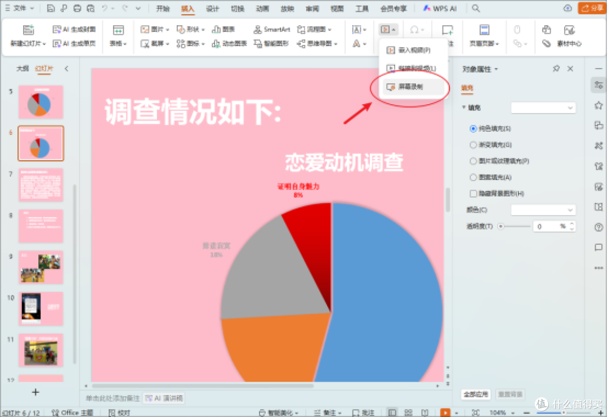Click the transparency percentage input field

pyautogui.click(x=546, y=226)
